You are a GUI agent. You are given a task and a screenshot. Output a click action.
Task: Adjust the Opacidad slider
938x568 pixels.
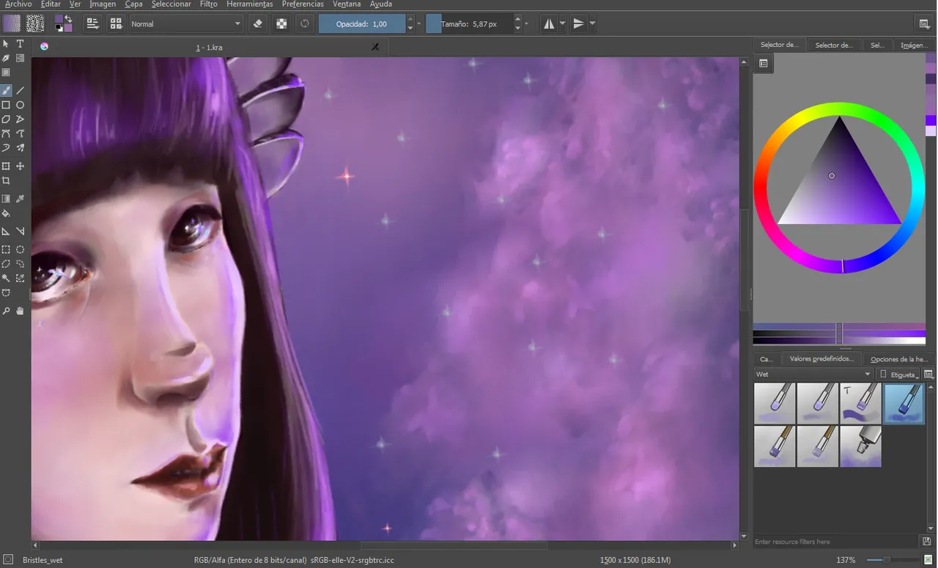[x=362, y=23]
